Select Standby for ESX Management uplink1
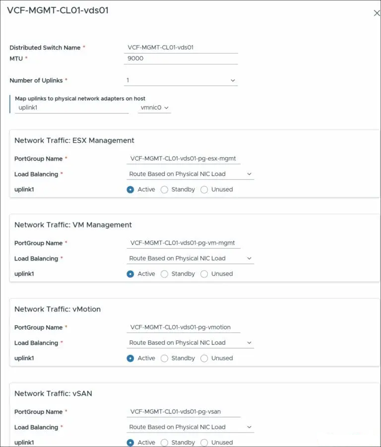The width and height of the screenshot is (381, 447). coord(165,189)
